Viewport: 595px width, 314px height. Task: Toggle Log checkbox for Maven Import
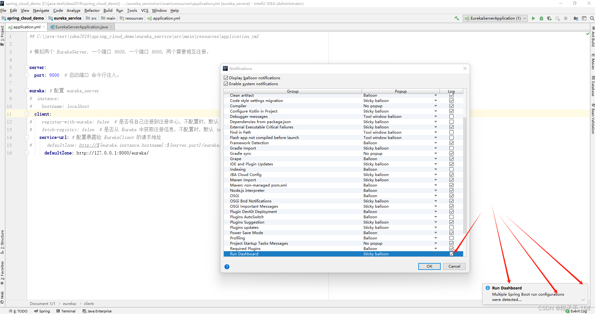[x=451, y=180]
